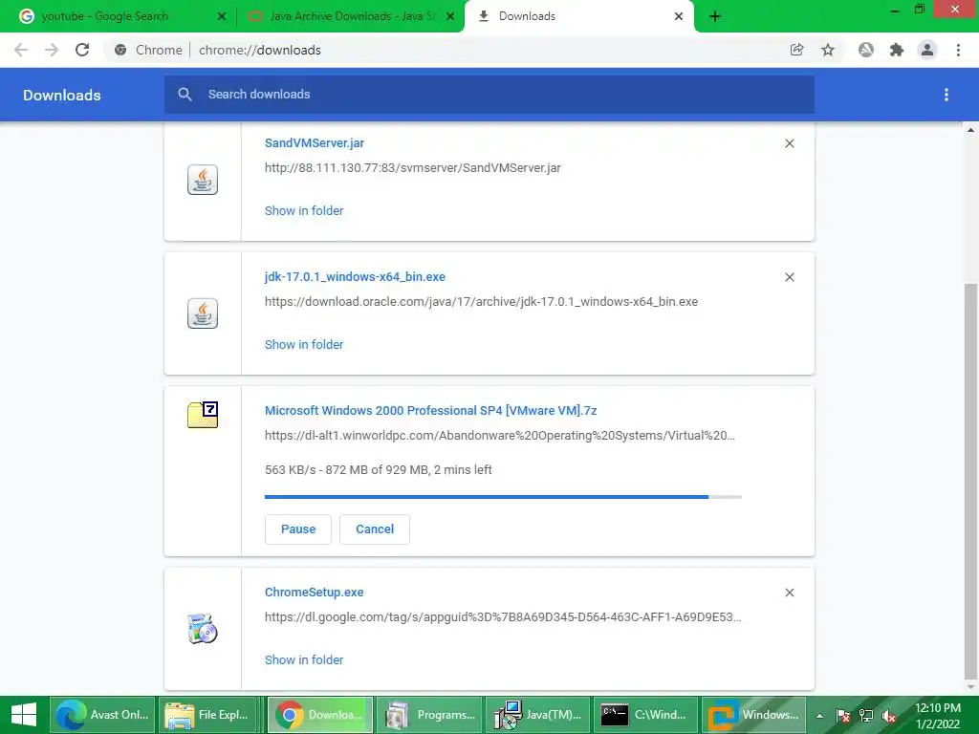Image resolution: width=979 pixels, height=734 pixels.
Task: Open the Programs taskbar window
Action: 427,715
